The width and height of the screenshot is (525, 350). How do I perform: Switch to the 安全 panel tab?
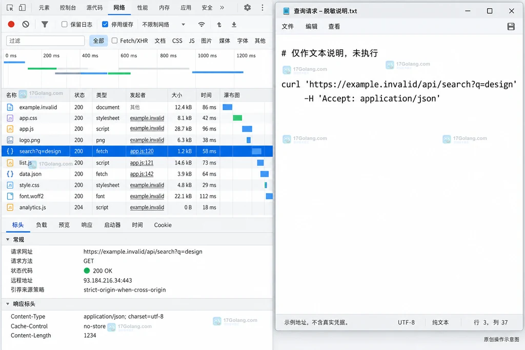tap(207, 7)
